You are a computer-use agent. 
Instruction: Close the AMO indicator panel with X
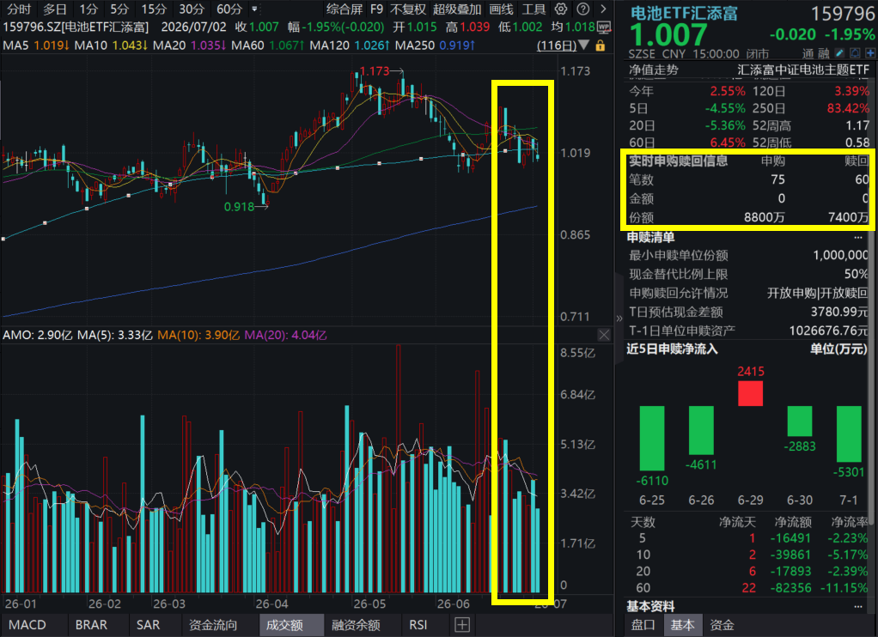604,335
